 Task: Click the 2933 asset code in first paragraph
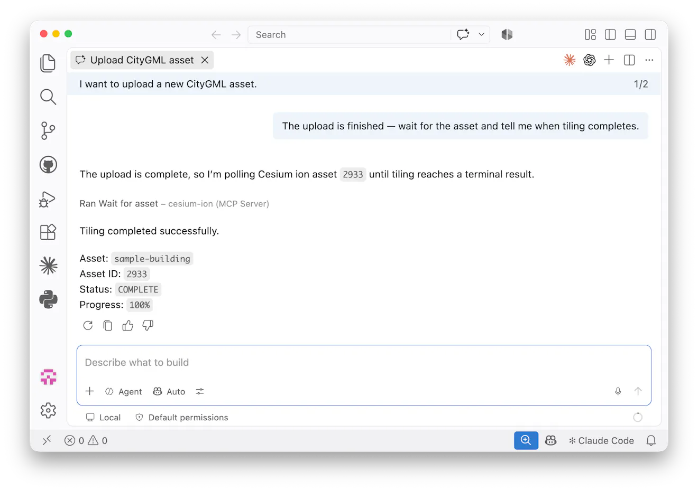tap(353, 175)
